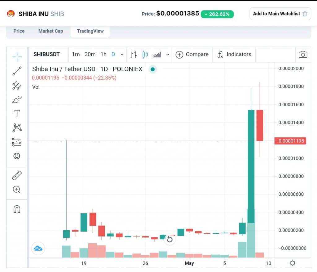Select the prediction and measurement tool
Image resolution: width=317 pixels, height=272 pixels.
click(17, 142)
